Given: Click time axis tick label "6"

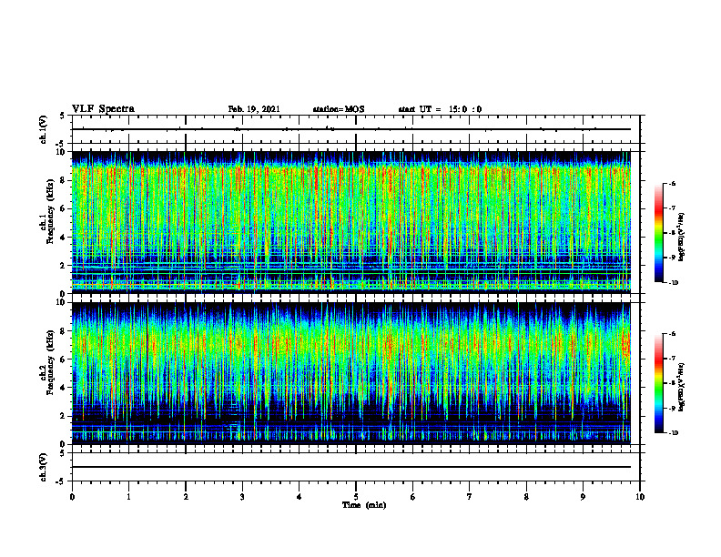Looking at the screenshot, I should coord(413,497).
